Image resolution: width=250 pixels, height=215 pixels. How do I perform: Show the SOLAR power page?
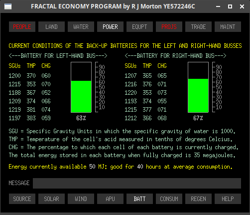click(51, 199)
